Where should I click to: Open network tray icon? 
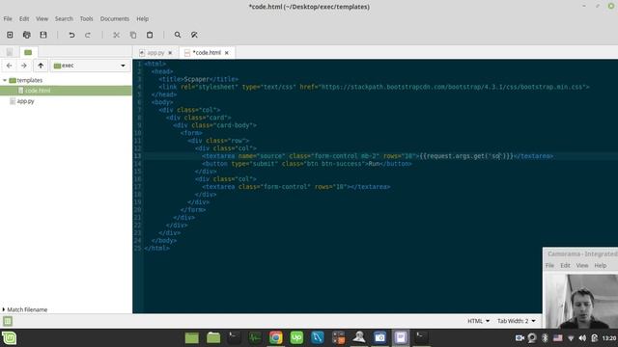tap(571, 338)
